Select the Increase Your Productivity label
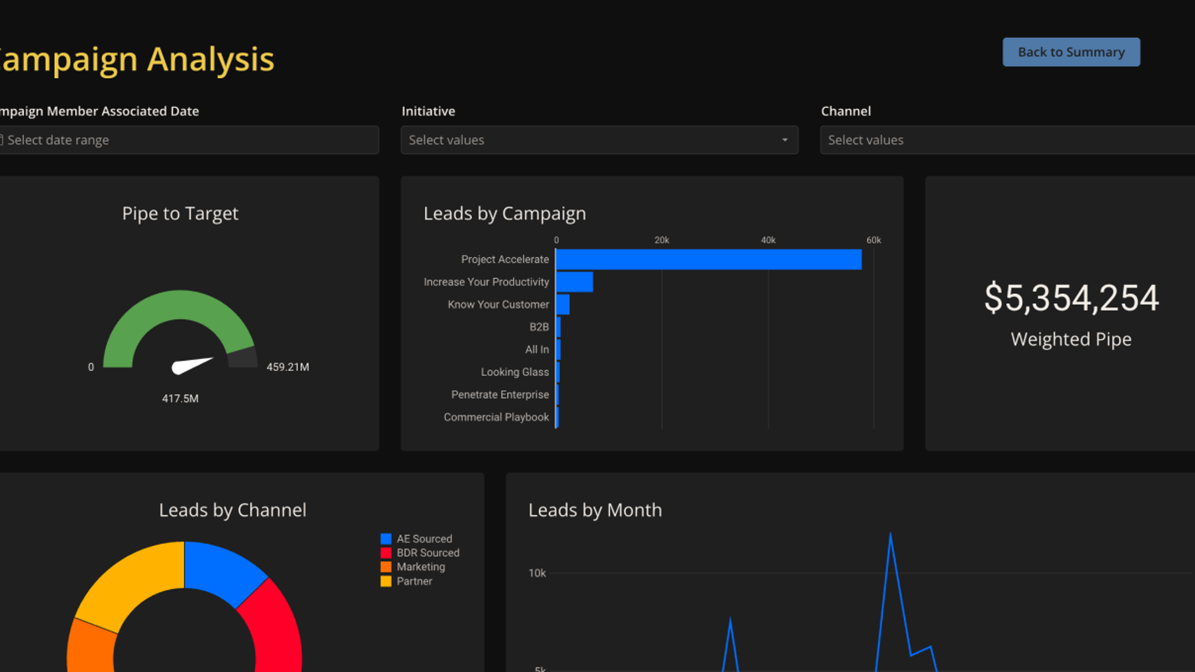 [486, 282]
